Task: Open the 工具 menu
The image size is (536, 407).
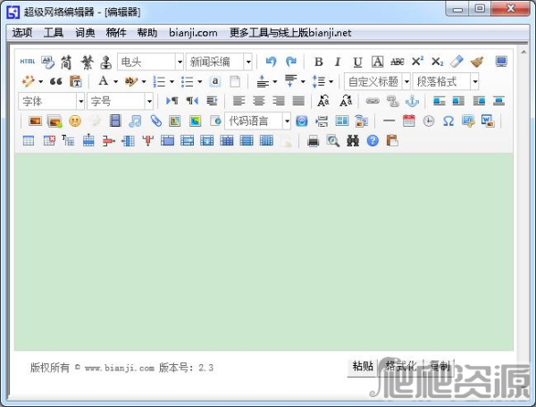Action: pyautogui.click(x=54, y=32)
